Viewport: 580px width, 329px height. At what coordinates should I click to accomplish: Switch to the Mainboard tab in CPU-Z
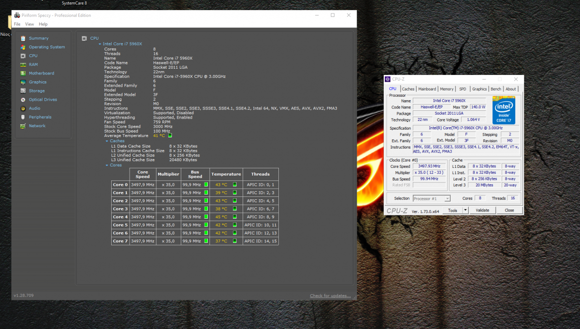coord(427,89)
